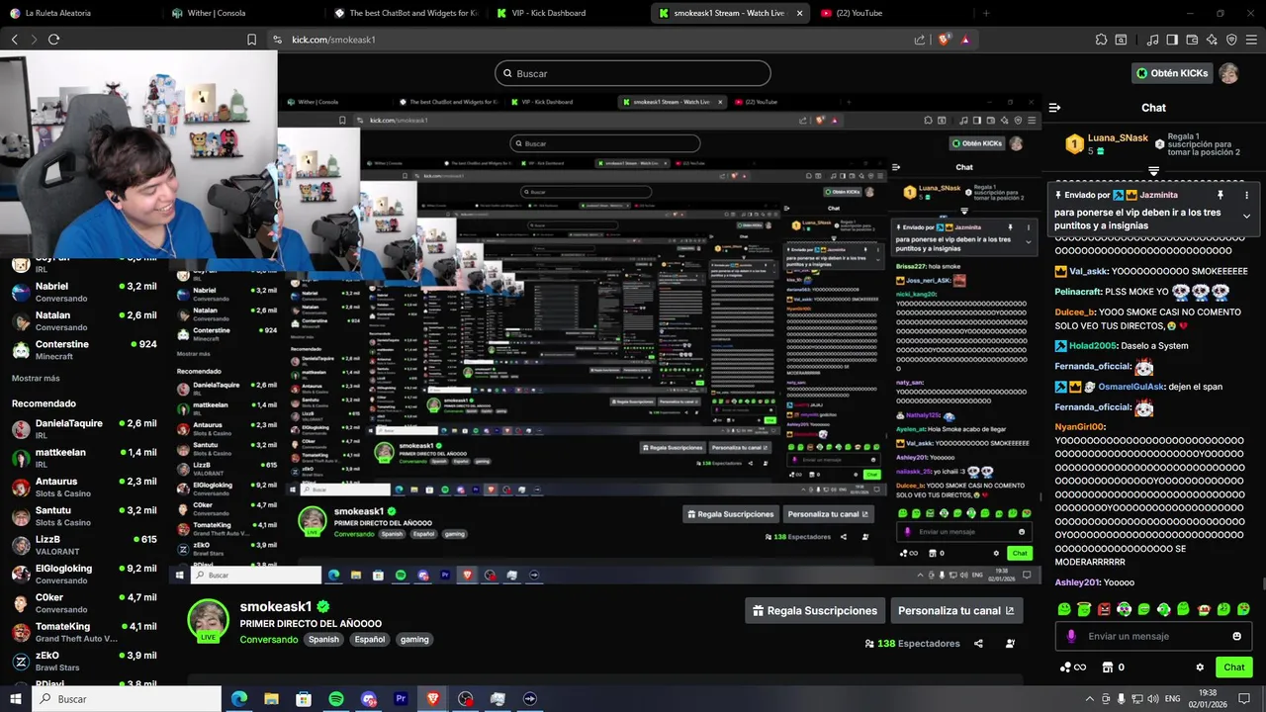Click the first green smiley quick emote

1064,609
